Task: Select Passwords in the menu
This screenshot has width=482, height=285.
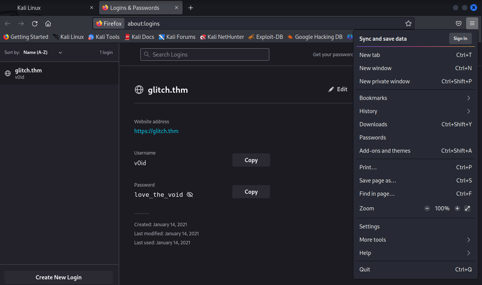Action: tap(416, 138)
